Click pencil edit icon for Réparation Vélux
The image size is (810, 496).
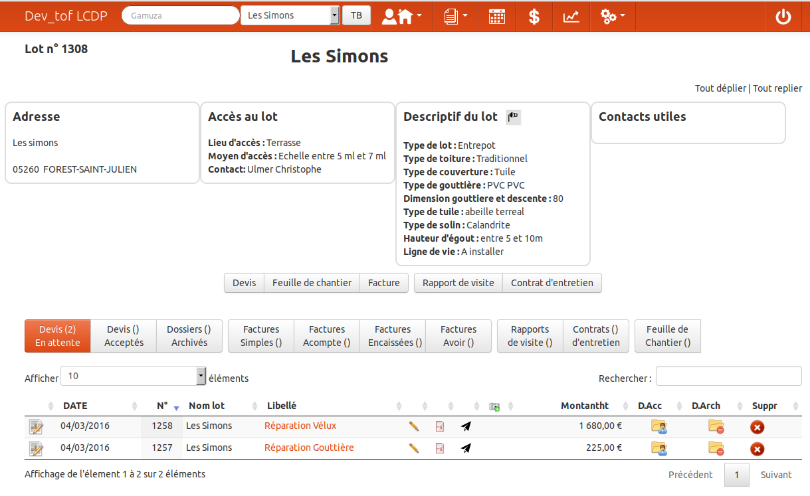(414, 427)
